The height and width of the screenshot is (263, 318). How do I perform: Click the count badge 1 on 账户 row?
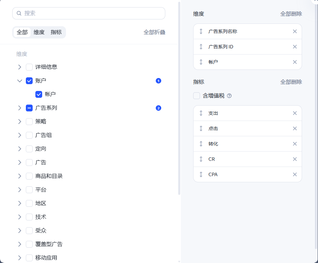[x=158, y=81]
